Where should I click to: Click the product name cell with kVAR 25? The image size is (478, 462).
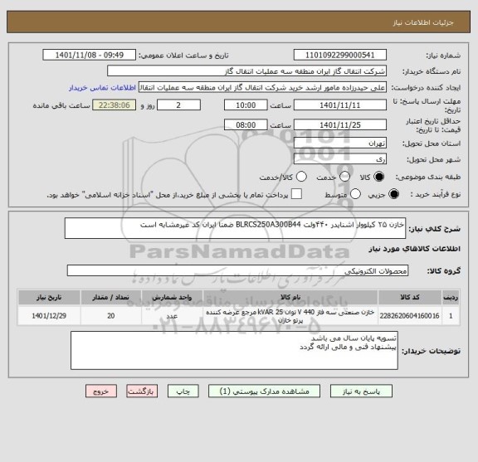[x=290, y=316]
